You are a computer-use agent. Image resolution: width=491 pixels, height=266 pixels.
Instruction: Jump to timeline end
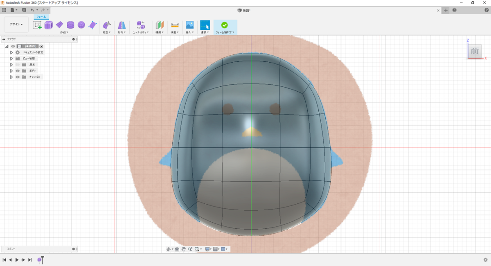tap(30, 260)
